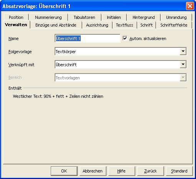Image resolution: width=196 pixels, height=179 pixels.
Task: Switch to the Position tab
Action: (x=16, y=17)
